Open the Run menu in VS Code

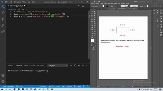[33, 2]
